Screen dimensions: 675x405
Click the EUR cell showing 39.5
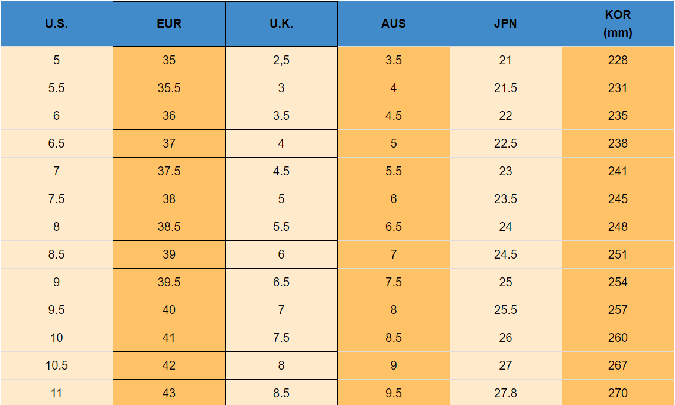(169, 282)
